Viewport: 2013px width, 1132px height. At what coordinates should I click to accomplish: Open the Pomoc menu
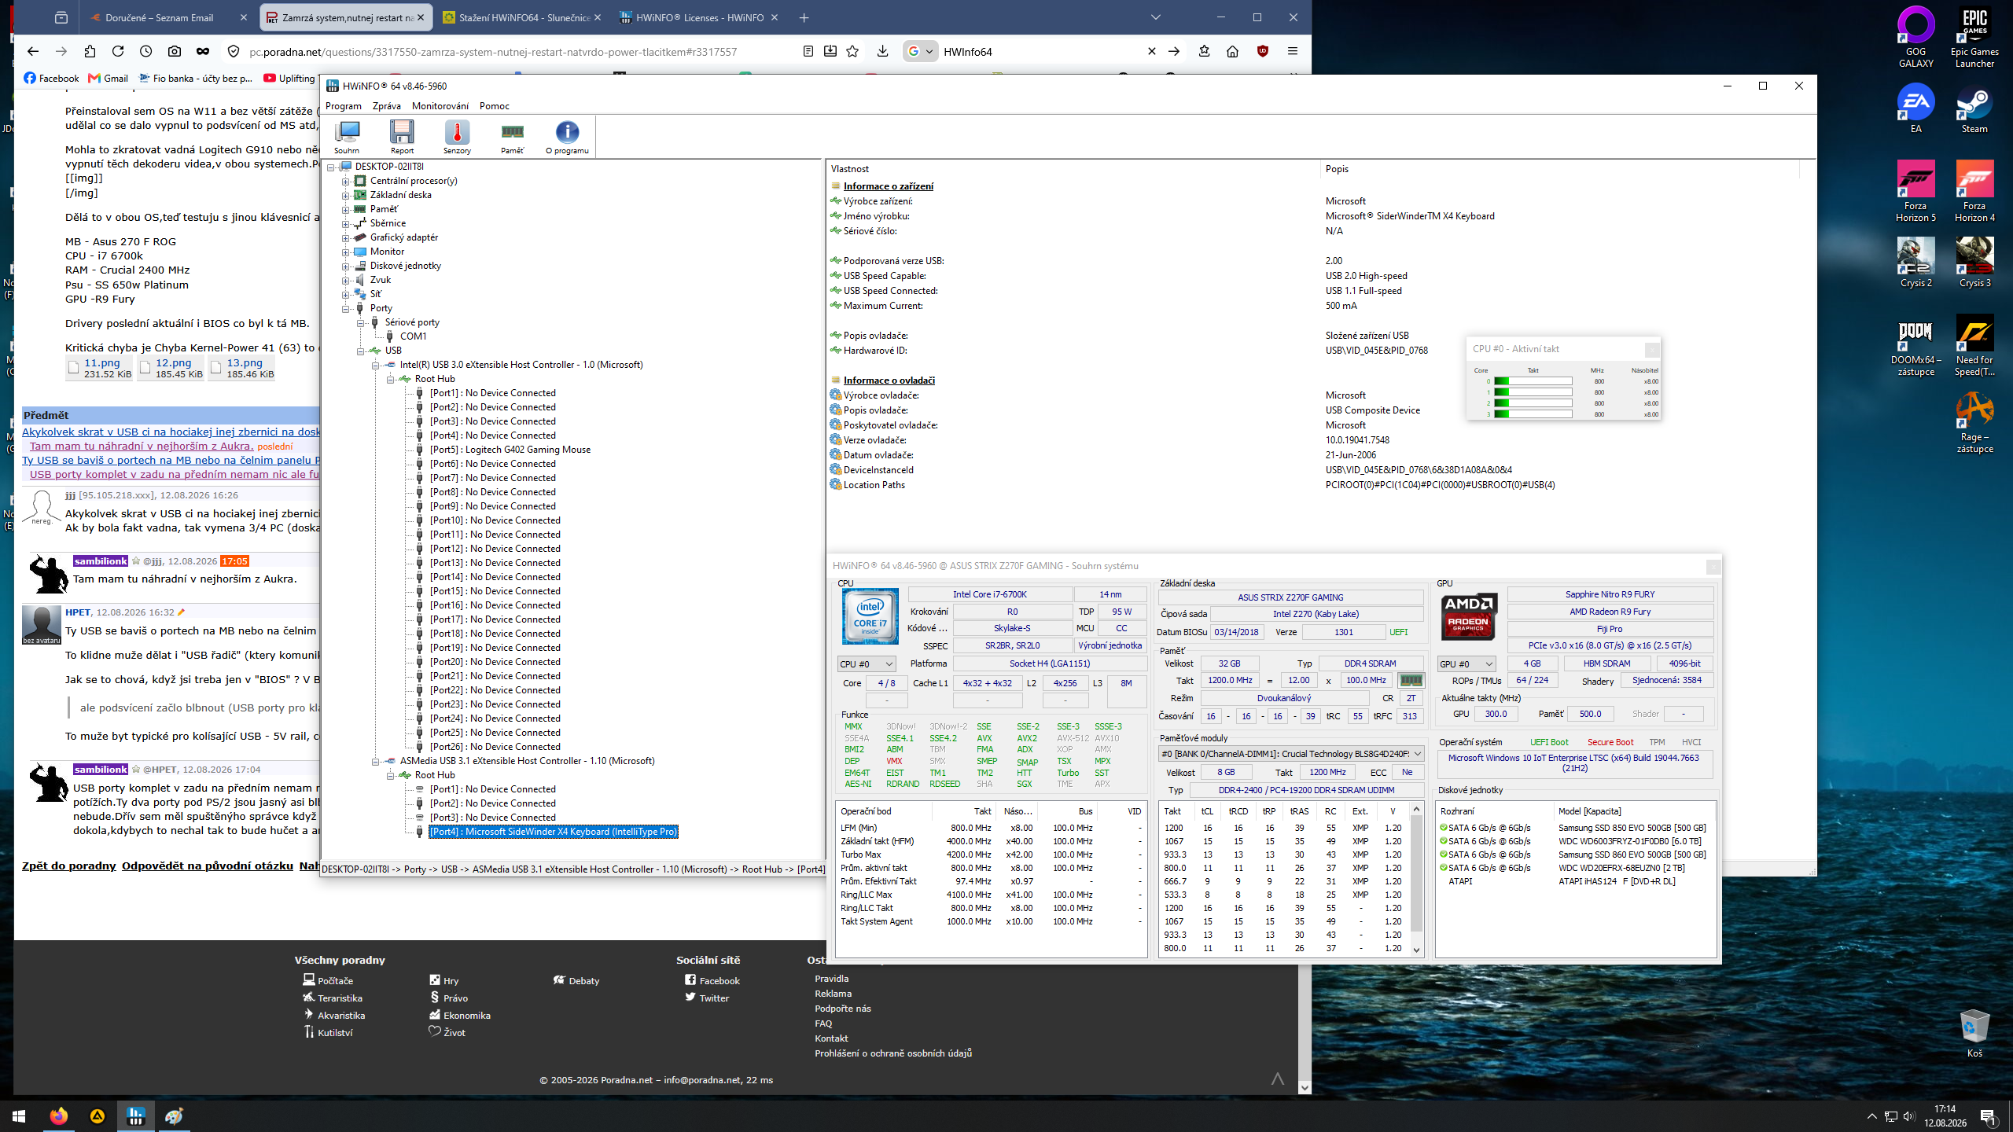pyautogui.click(x=495, y=106)
